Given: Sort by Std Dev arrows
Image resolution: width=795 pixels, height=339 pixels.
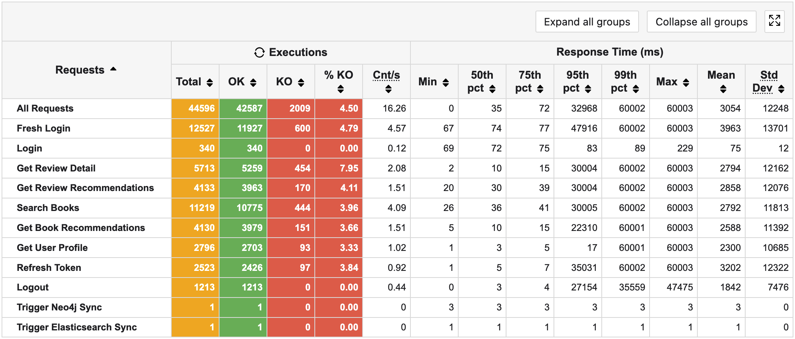Looking at the screenshot, I should [781, 89].
